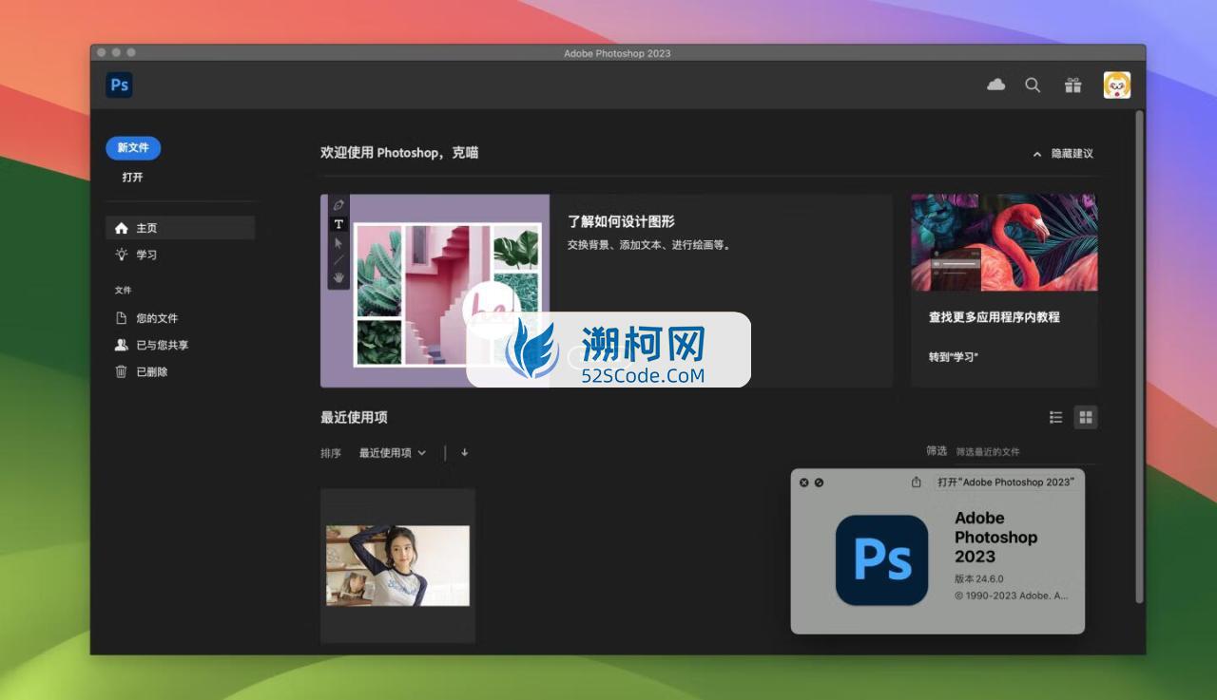Select 主页 in the sidebar
Image resolution: width=1217 pixels, height=700 pixels.
[180, 228]
